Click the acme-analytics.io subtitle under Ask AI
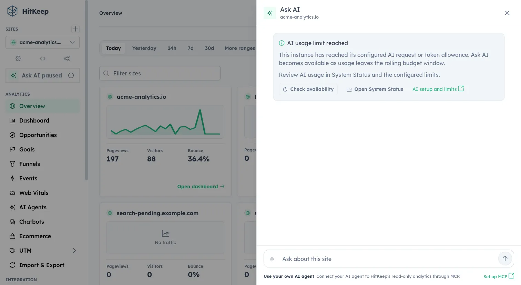521x285 pixels. [x=299, y=17]
